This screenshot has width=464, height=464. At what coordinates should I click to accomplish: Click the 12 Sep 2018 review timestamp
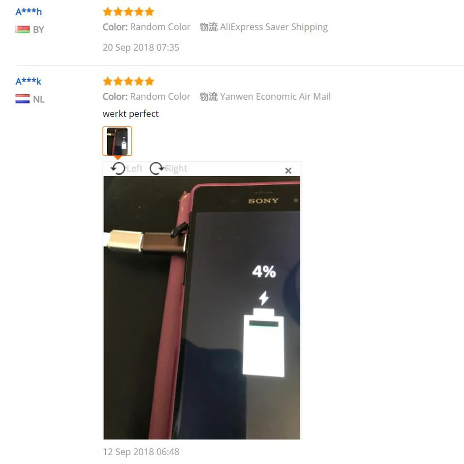click(x=141, y=452)
